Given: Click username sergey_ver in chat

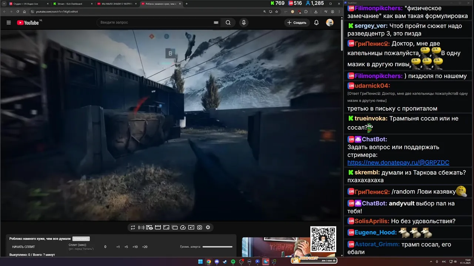Looking at the screenshot, I should [371, 26].
